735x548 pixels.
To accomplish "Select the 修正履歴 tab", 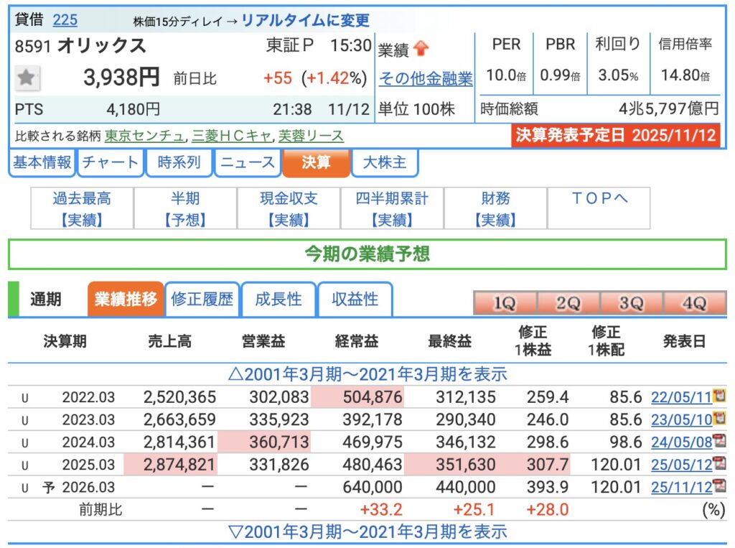I will 202,299.
